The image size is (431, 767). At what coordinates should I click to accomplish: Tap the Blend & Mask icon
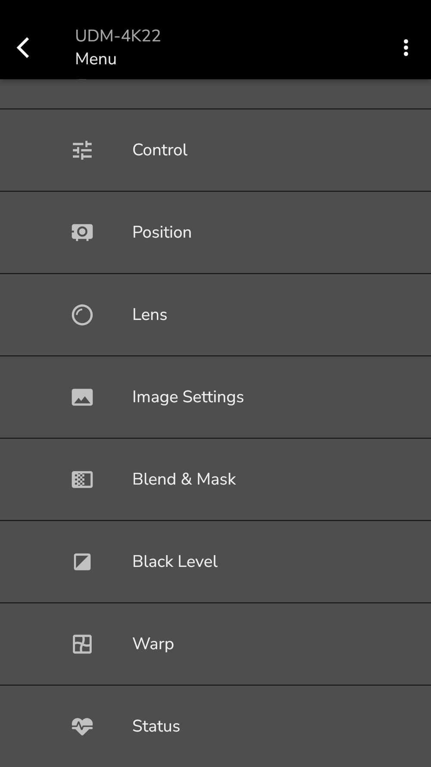[x=82, y=479]
